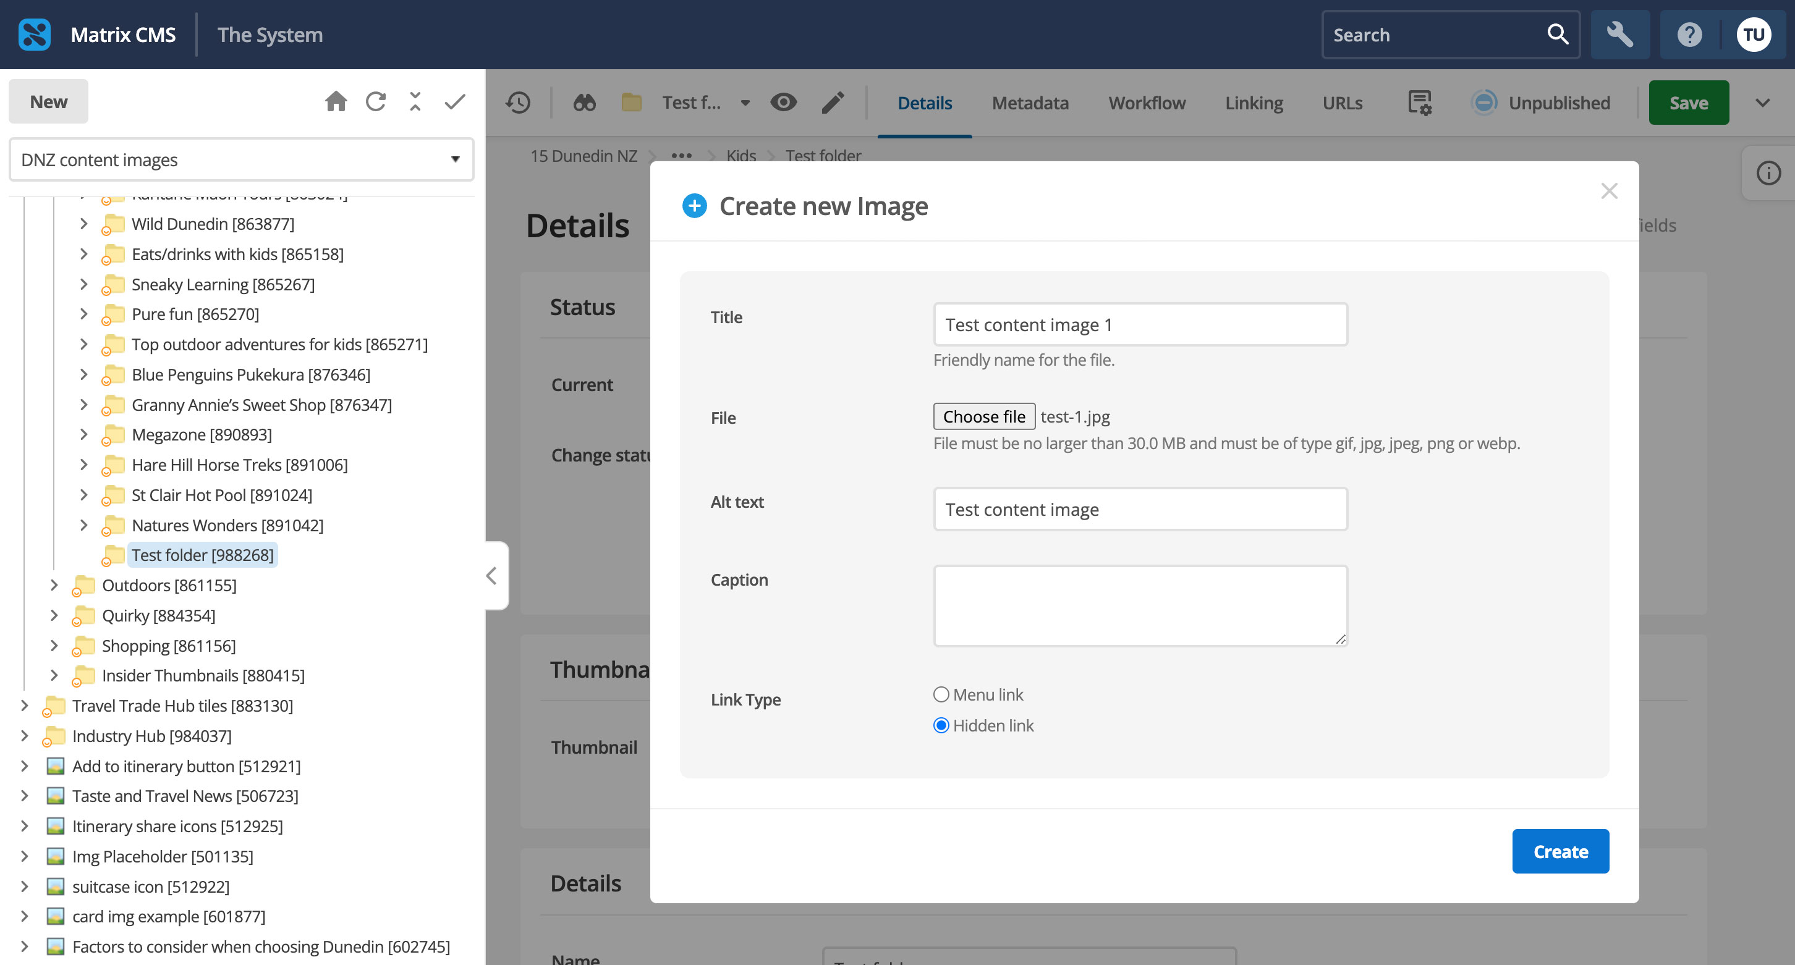Select the Hidden link radio button
Image resolution: width=1795 pixels, height=965 pixels.
pyautogui.click(x=941, y=725)
